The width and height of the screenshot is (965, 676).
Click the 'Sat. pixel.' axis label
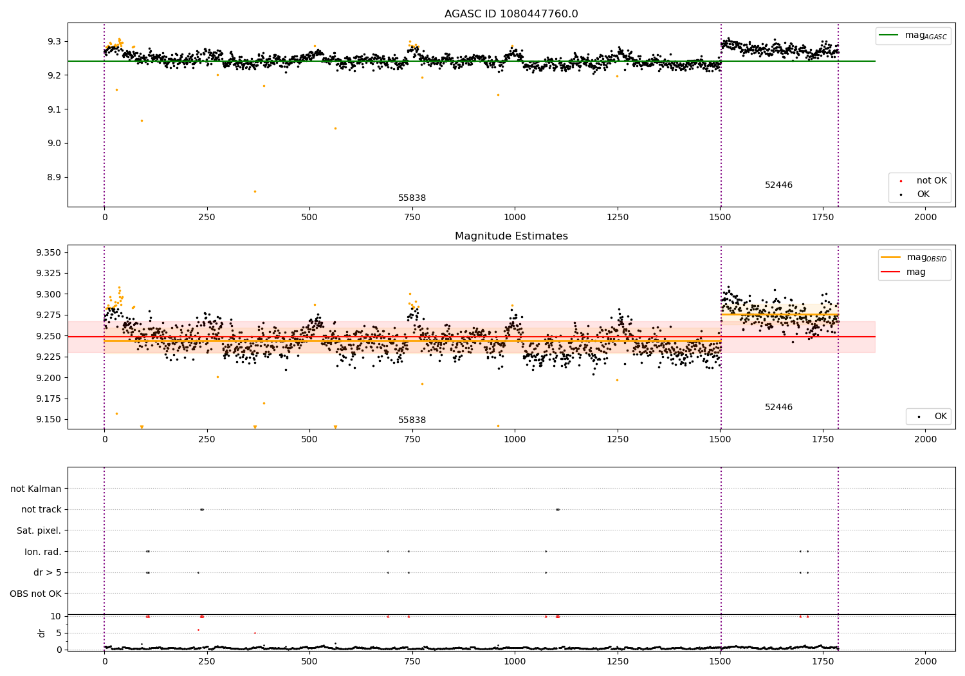coord(39,530)
